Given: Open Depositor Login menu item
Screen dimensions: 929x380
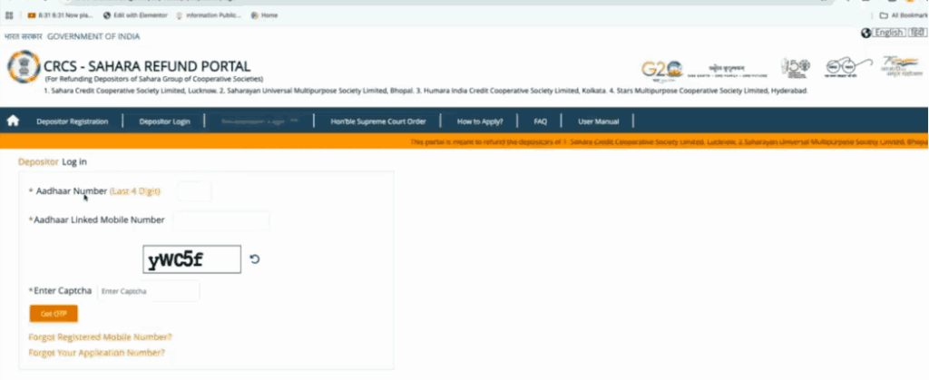Looking at the screenshot, I should click(x=165, y=122).
